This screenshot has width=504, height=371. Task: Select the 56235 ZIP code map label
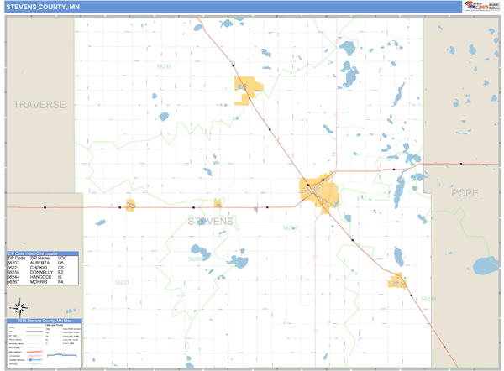pyautogui.click(x=163, y=65)
